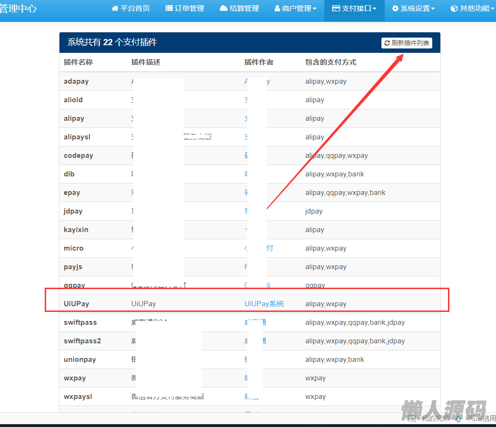Expand the 其他功能 dropdown caret

pos(492,9)
